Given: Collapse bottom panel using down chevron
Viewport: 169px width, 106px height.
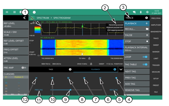Looking at the screenshot, I should [x=121, y=69].
